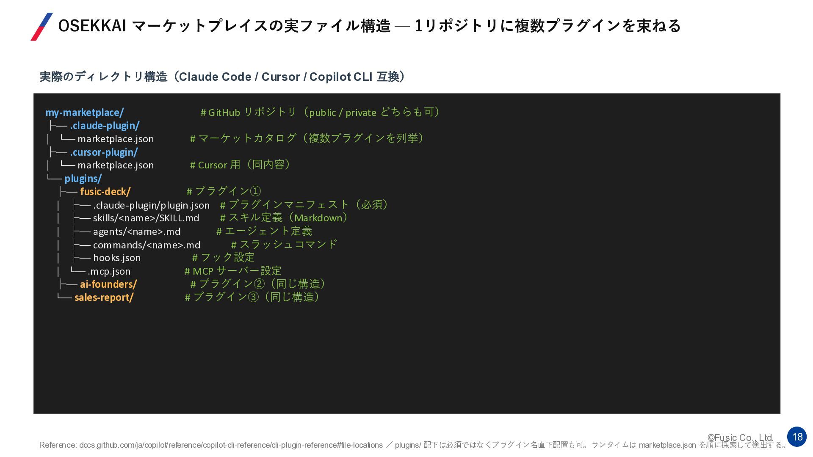The height and width of the screenshot is (457, 813).
Task: Click the .claude-plugin/ folder entry
Action: point(105,126)
